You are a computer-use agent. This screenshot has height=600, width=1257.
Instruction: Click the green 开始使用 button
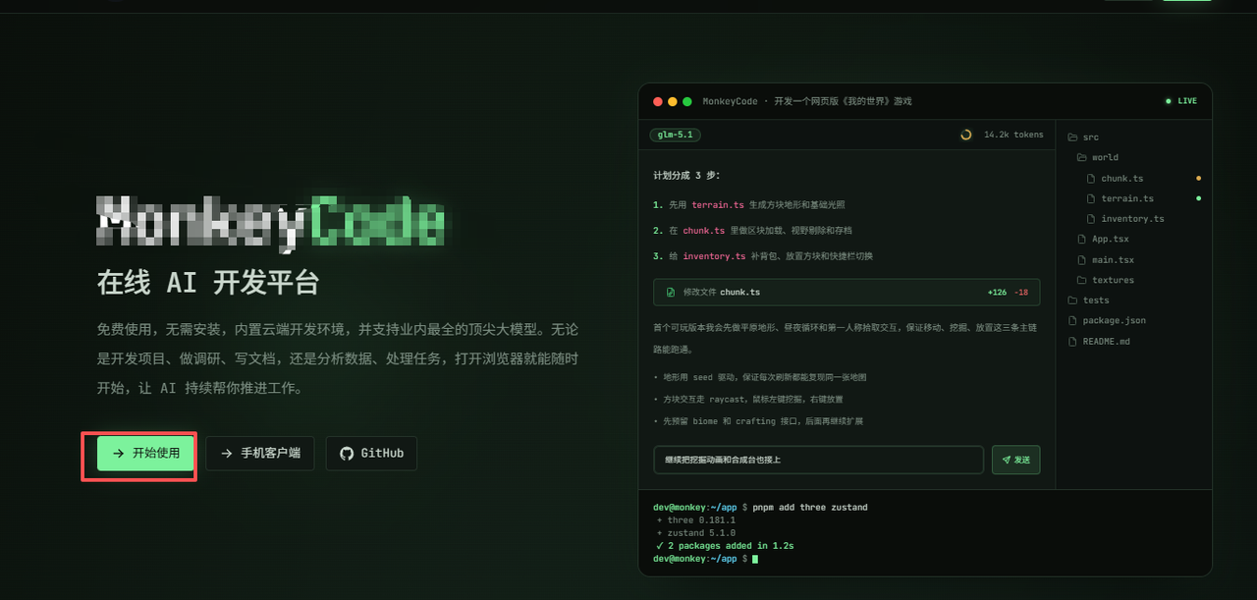pyautogui.click(x=145, y=454)
